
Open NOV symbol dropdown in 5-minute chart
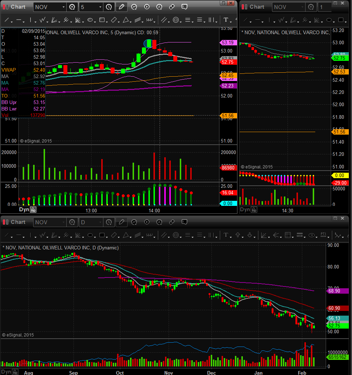[x=63, y=7]
